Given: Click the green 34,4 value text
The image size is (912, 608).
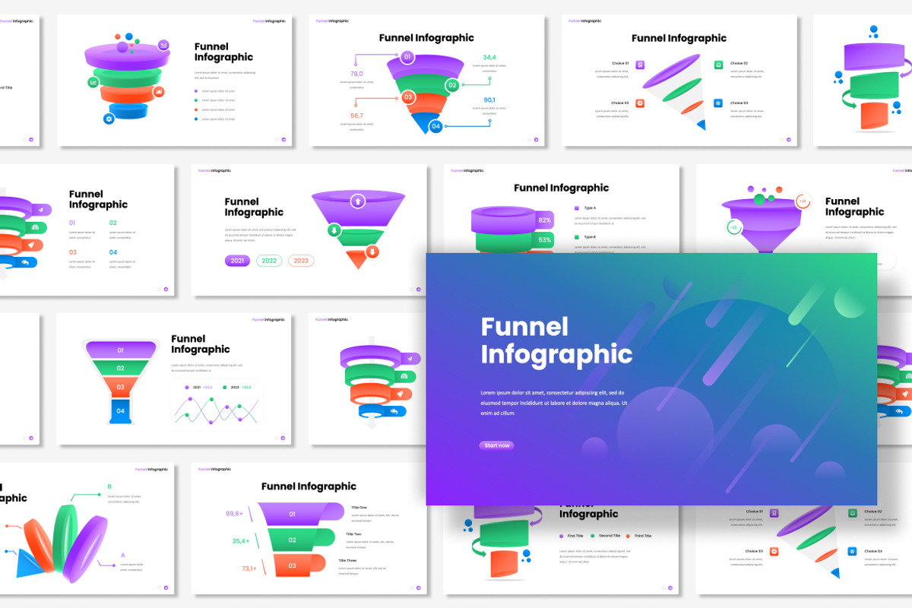Looking at the screenshot, I should [x=489, y=57].
